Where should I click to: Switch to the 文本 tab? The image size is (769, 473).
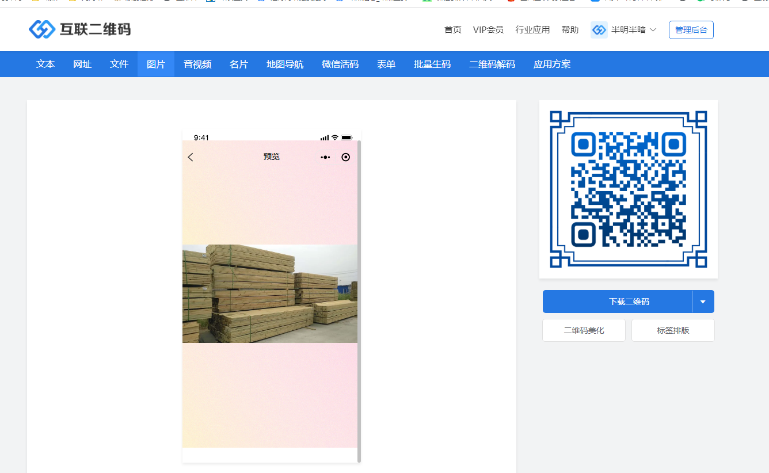pyautogui.click(x=45, y=64)
